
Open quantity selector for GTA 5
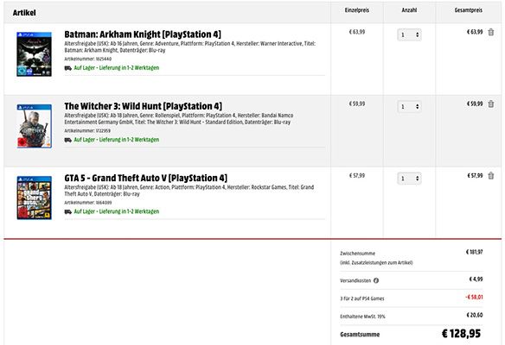pos(409,179)
